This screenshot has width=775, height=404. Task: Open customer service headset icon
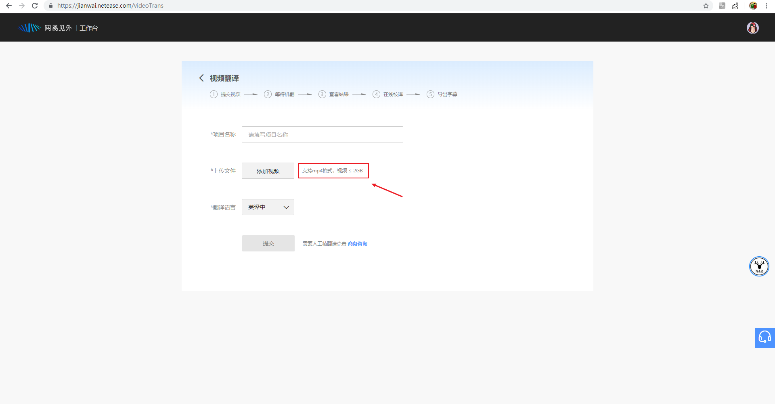point(765,337)
